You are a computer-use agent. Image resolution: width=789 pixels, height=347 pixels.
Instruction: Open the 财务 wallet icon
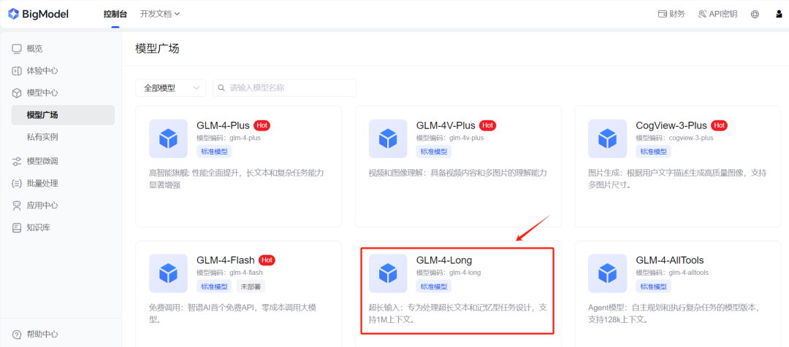(663, 14)
